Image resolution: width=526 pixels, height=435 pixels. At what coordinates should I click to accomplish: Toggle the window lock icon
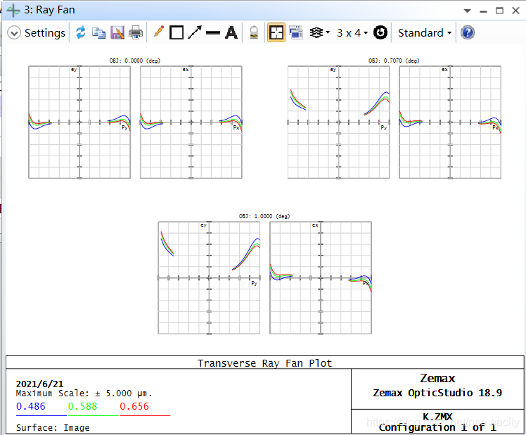click(x=254, y=33)
